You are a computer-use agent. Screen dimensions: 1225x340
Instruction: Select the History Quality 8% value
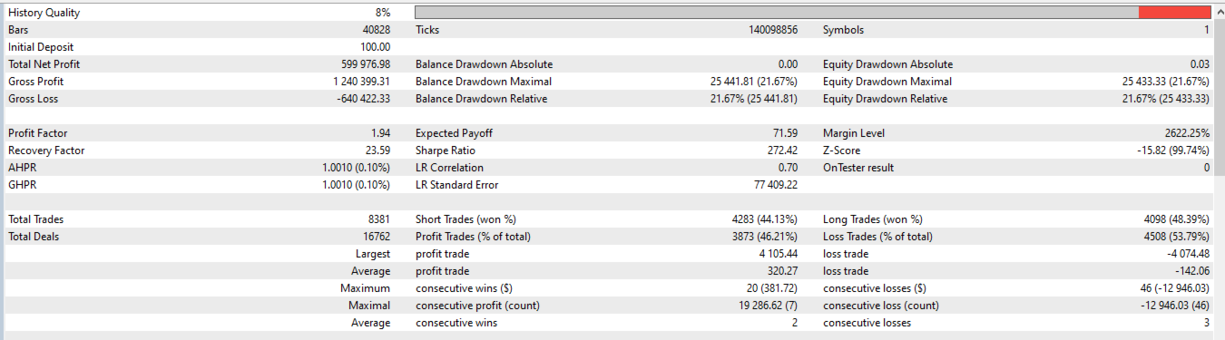[382, 13]
